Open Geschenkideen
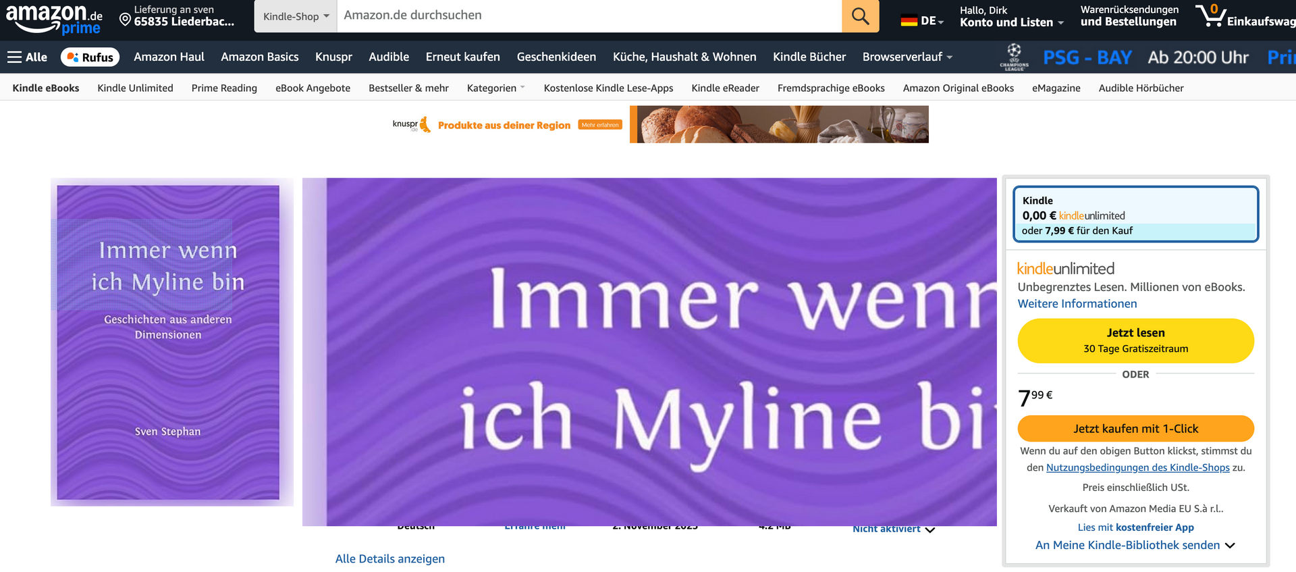The image size is (1296, 572). click(x=556, y=57)
